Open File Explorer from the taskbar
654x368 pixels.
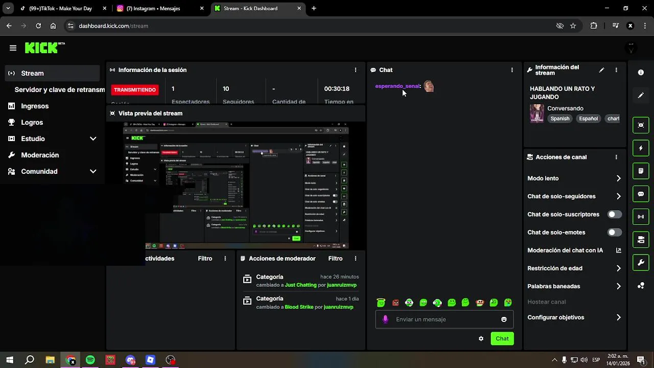tap(50, 360)
